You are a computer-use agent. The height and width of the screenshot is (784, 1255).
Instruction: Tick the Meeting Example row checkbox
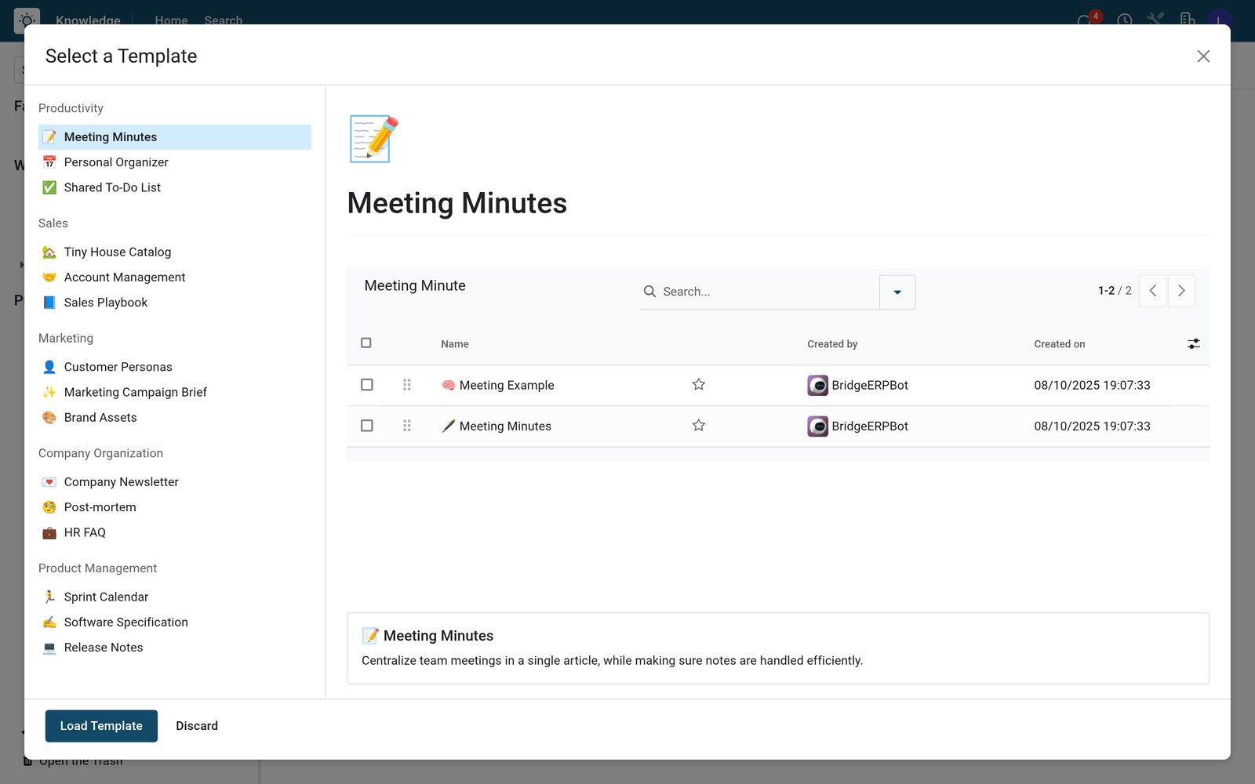pos(366,384)
